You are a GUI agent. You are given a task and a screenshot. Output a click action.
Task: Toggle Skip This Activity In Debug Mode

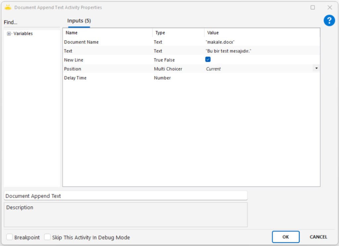coord(48,237)
